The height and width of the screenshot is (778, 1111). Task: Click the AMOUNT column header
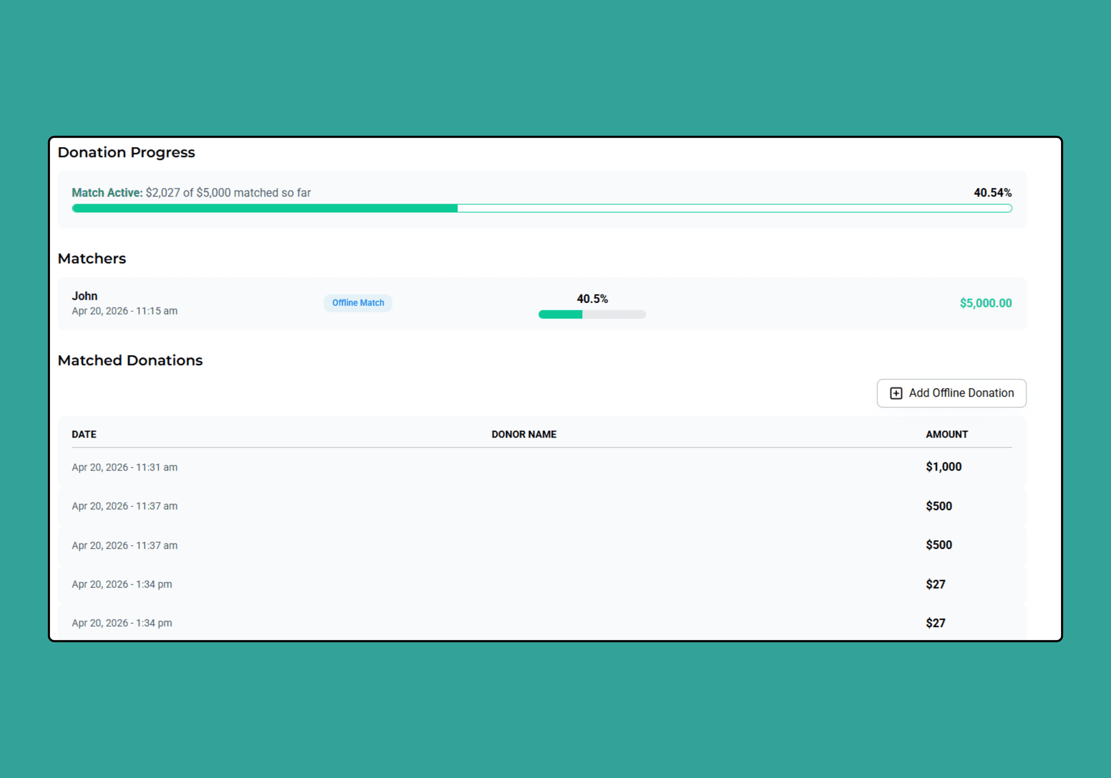(946, 435)
